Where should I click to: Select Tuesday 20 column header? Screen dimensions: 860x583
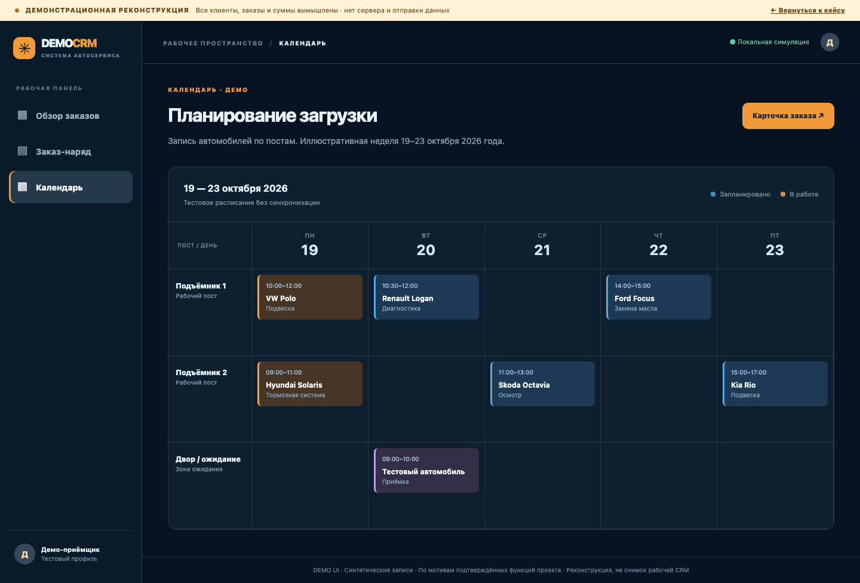click(426, 246)
